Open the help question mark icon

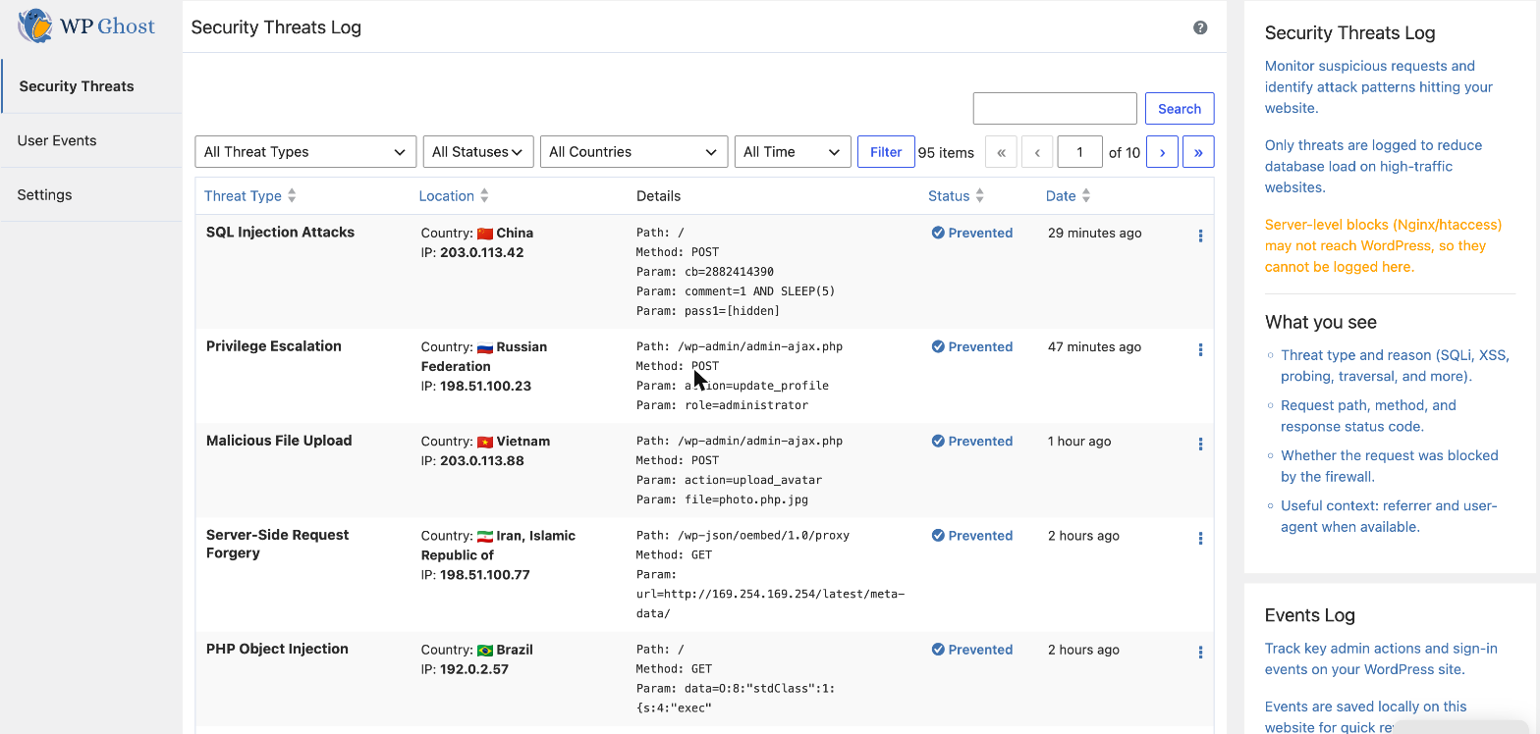(1200, 27)
